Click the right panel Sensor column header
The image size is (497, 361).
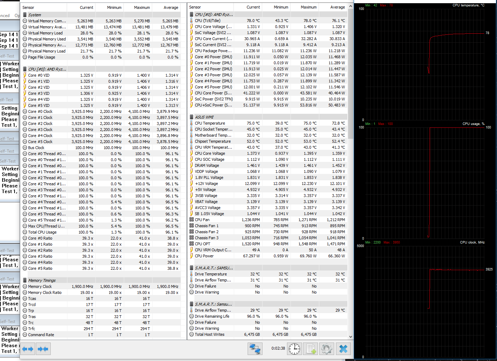[x=210, y=7]
